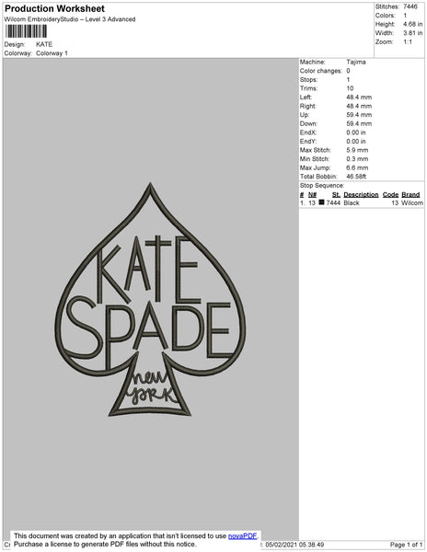Click the Max Jump value '6.6 mm'

pyautogui.click(x=357, y=167)
